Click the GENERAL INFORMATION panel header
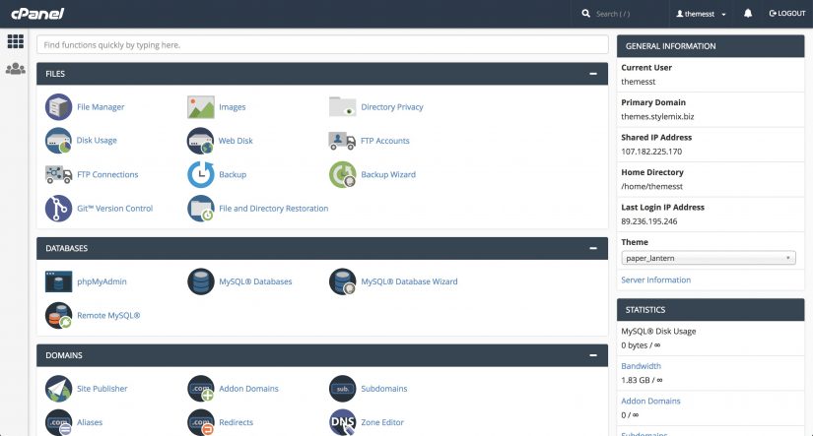The width and height of the screenshot is (813, 436). 711,46
